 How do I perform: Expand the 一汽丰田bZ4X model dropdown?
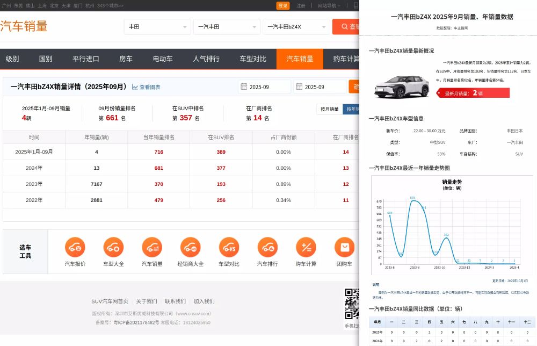click(x=296, y=26)
